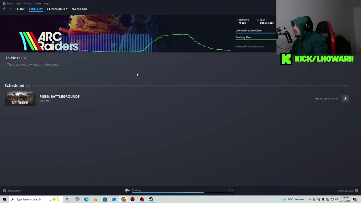Open the 17°C Venteux weather widget
361x203 pixels.
[x=293, y=199]
